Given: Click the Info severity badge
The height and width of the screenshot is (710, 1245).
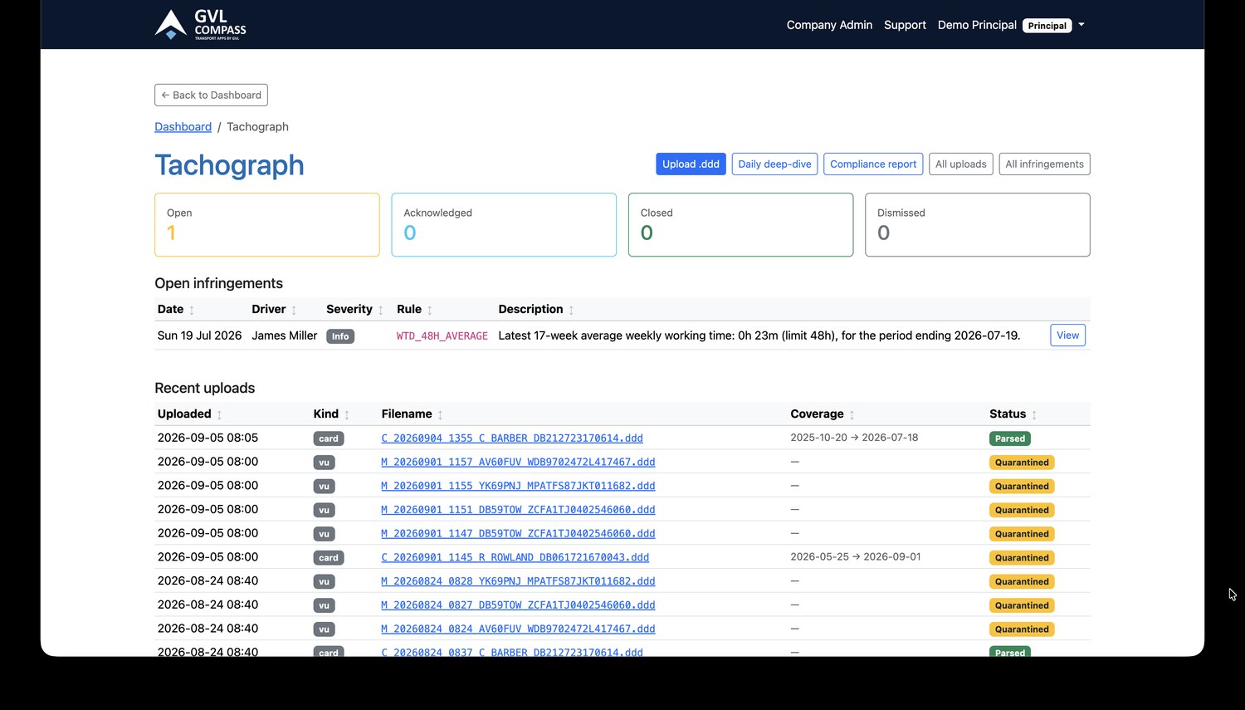Looking at the screenshot, I should click(340, 336).
